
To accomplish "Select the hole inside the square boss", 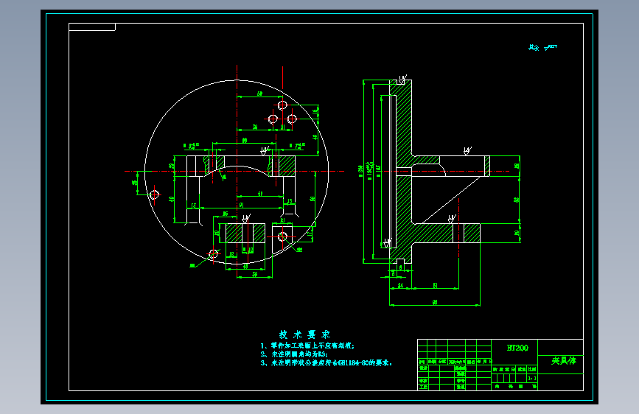I will point(282,236).
